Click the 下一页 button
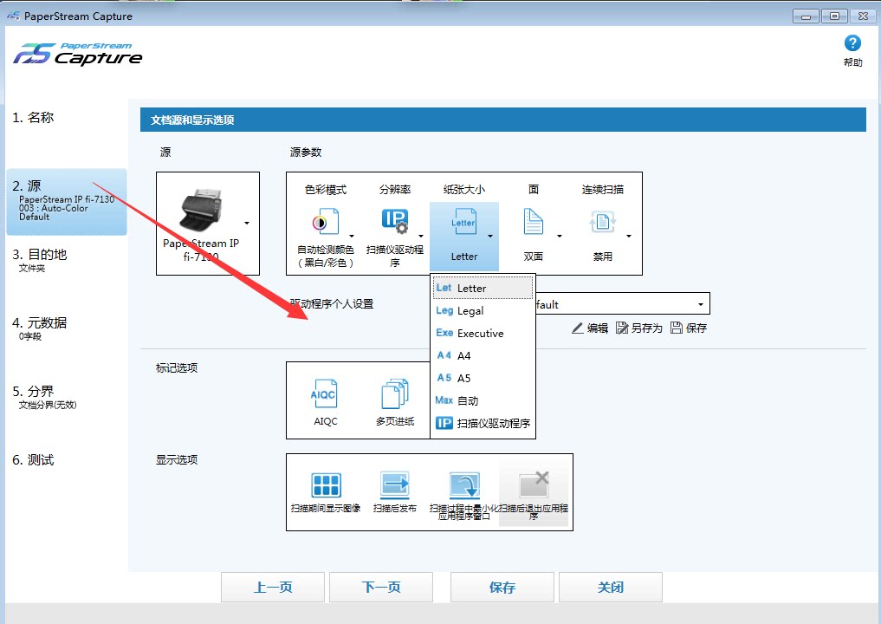 (381, 587)
